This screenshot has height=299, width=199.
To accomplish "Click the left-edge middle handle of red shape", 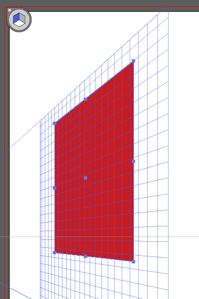I will pos(54,188).
